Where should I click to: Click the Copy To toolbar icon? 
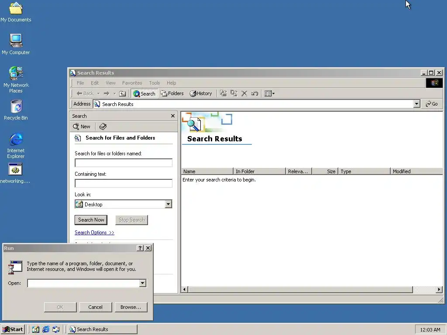[x=234, y=93]
